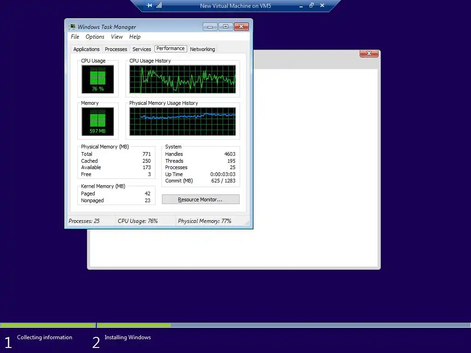Viewport: 471px width, 353px height.
Task: Switch to the Services tab
Action: 142,49
